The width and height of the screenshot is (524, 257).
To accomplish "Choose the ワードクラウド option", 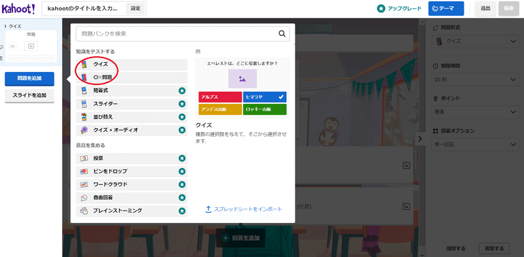I will 132,184.
